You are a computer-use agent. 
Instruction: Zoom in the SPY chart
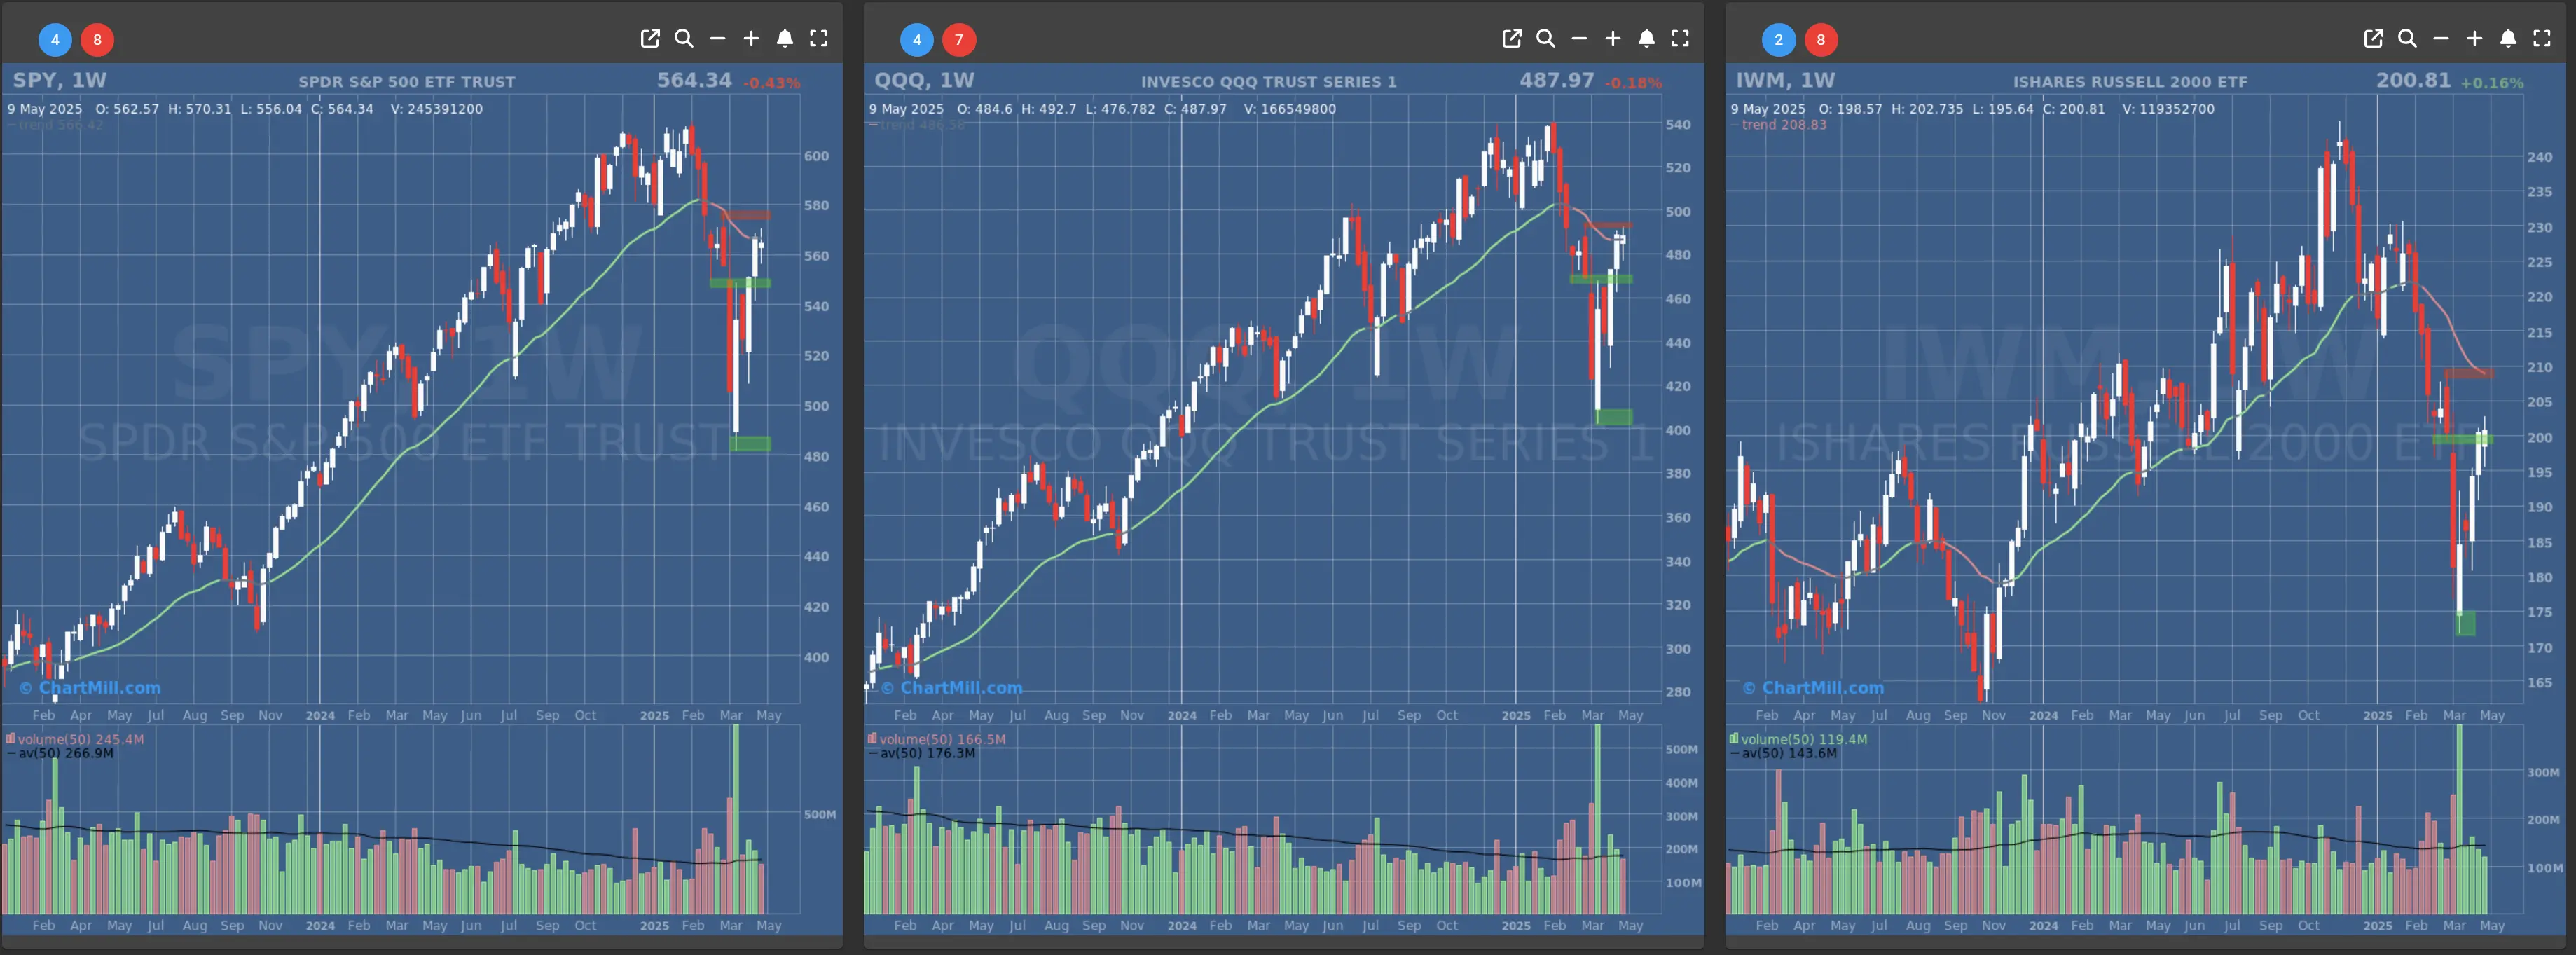click(751, 38)
